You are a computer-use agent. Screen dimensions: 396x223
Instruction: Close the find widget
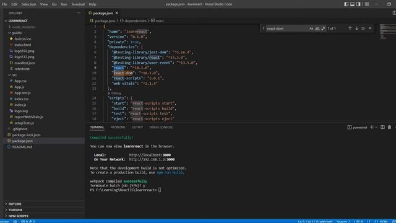coord(370,28)
